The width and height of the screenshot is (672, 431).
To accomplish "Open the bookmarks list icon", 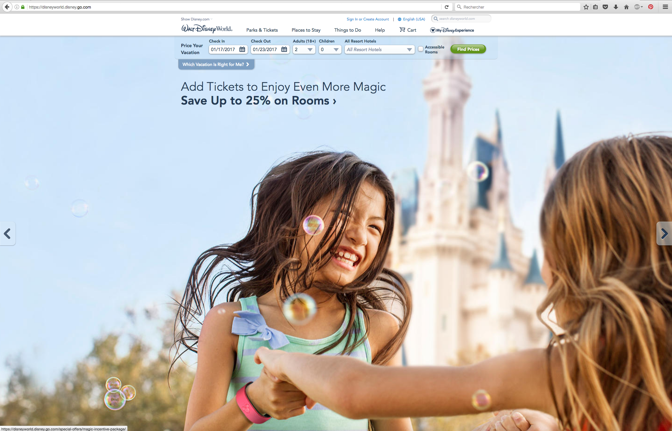I will pyautogui.click(x=595, y=7).
